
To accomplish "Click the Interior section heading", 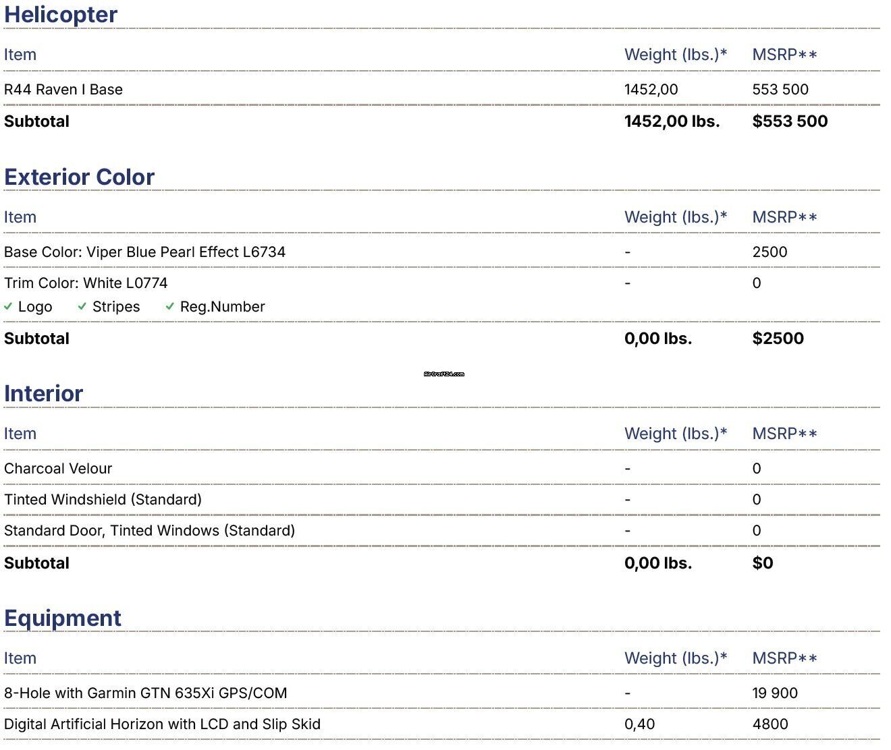I will coord(43,393).
